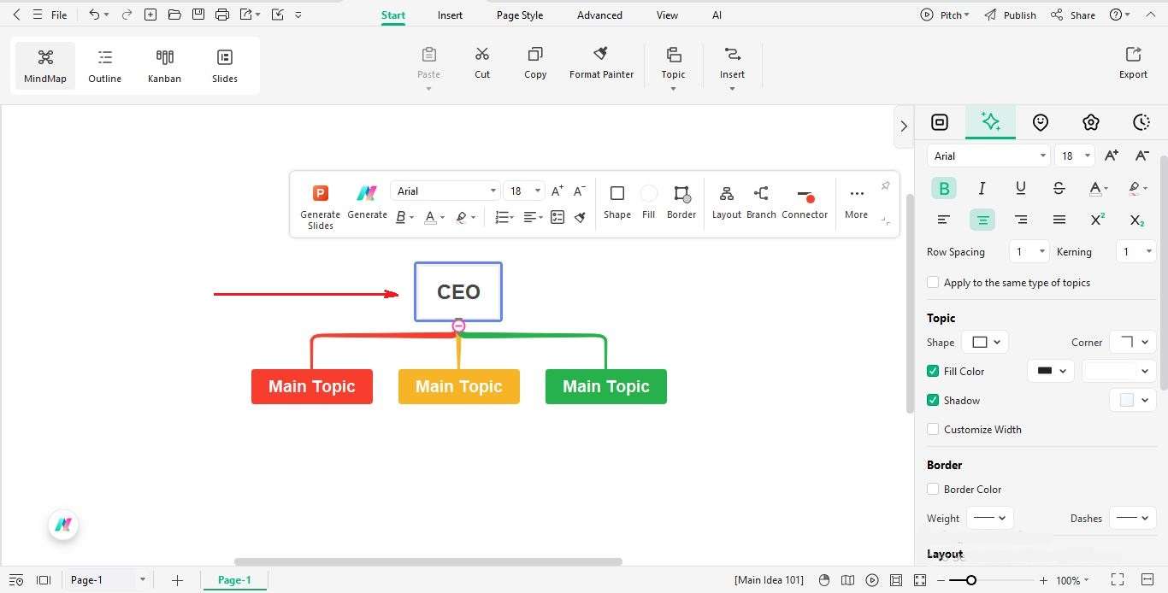Switch to the Advanced ribbon tab
This screenshot has width=1168, height=593.
[599, 15]
